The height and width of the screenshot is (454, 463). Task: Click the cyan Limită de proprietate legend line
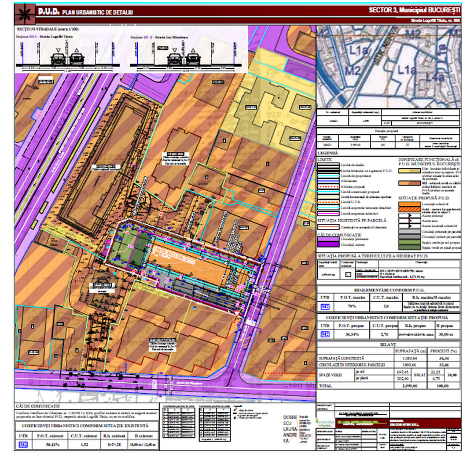pyautogui.click(x=328, y=176)
